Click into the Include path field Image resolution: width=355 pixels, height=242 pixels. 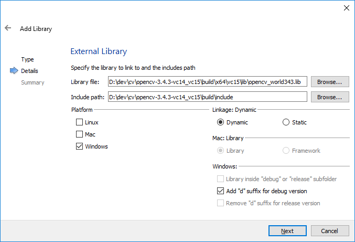pyautogui.click(x=207, y=97)
